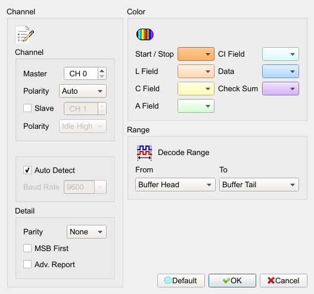314x294 pixels.
Task: Click the channel notepad pencil icon
Action: [24, 34]
